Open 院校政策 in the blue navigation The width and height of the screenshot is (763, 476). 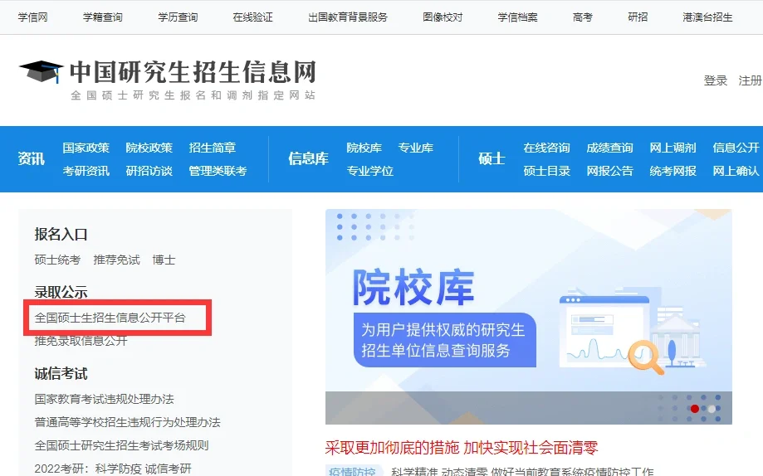point(149,148)
